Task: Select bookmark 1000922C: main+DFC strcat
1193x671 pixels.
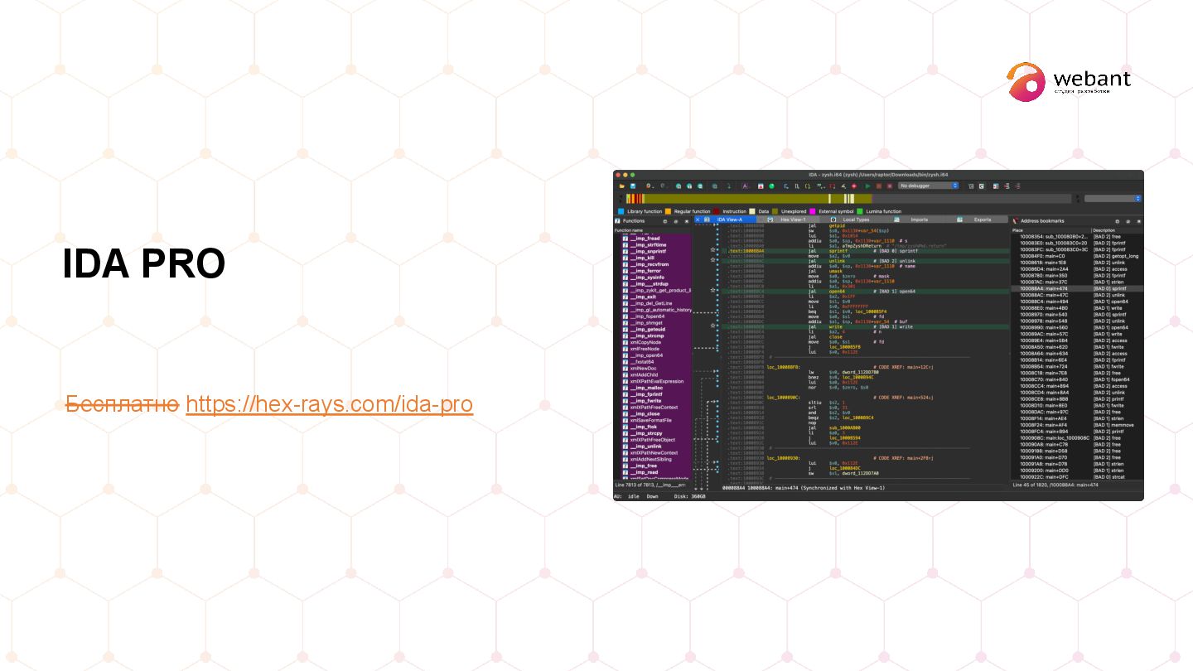Action: (x=1077, y=477)
